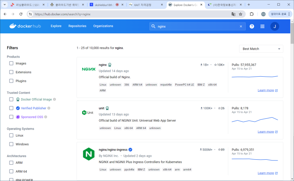Open the J user avatar menu
The height and width of the screenshot is (181, 294).
[275, 26]
